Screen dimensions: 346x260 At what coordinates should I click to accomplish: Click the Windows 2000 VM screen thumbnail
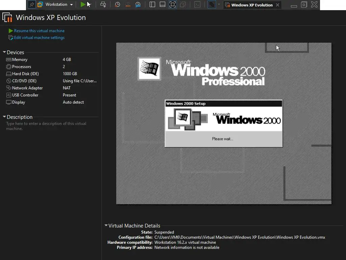tap(224, 123)
